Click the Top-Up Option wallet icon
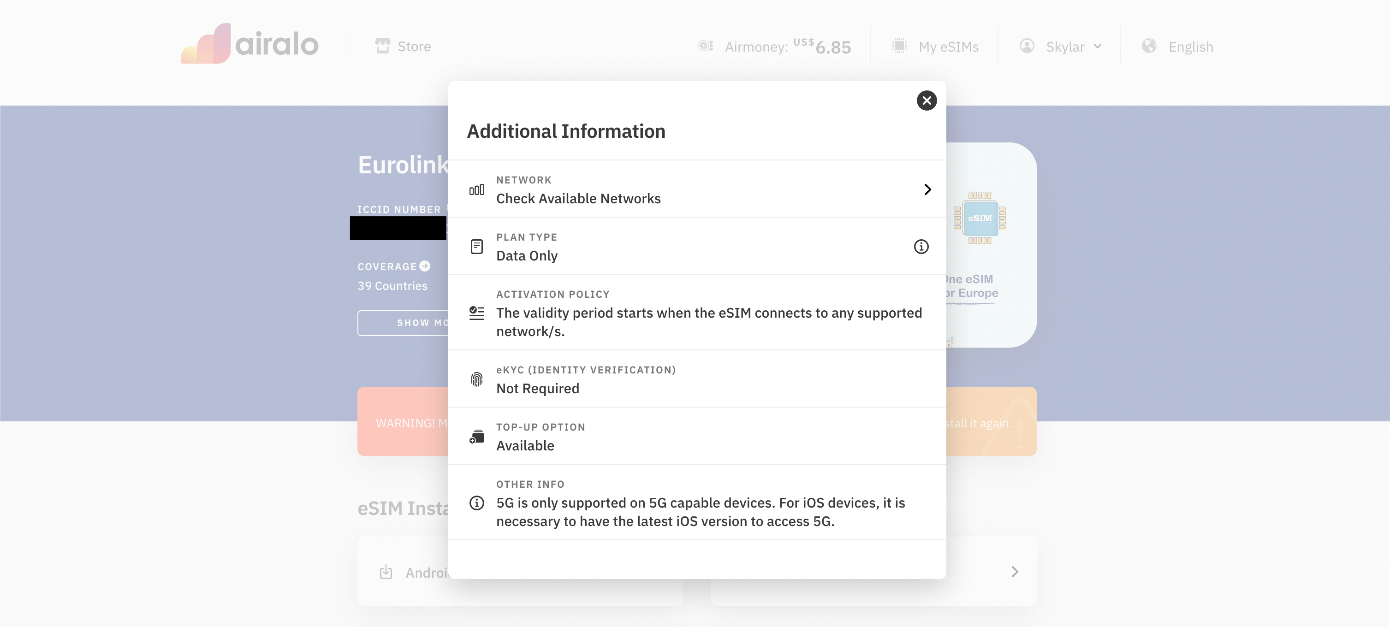 point(476,437)
